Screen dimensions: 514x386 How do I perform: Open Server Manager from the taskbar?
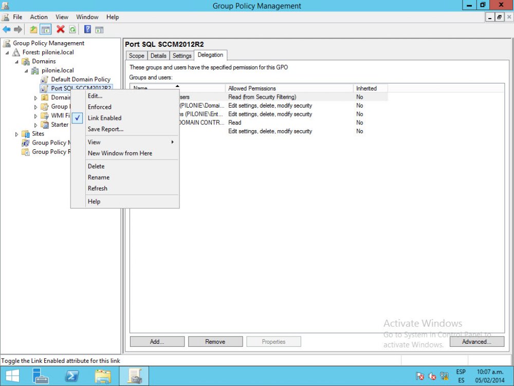[x=41, y=376]
